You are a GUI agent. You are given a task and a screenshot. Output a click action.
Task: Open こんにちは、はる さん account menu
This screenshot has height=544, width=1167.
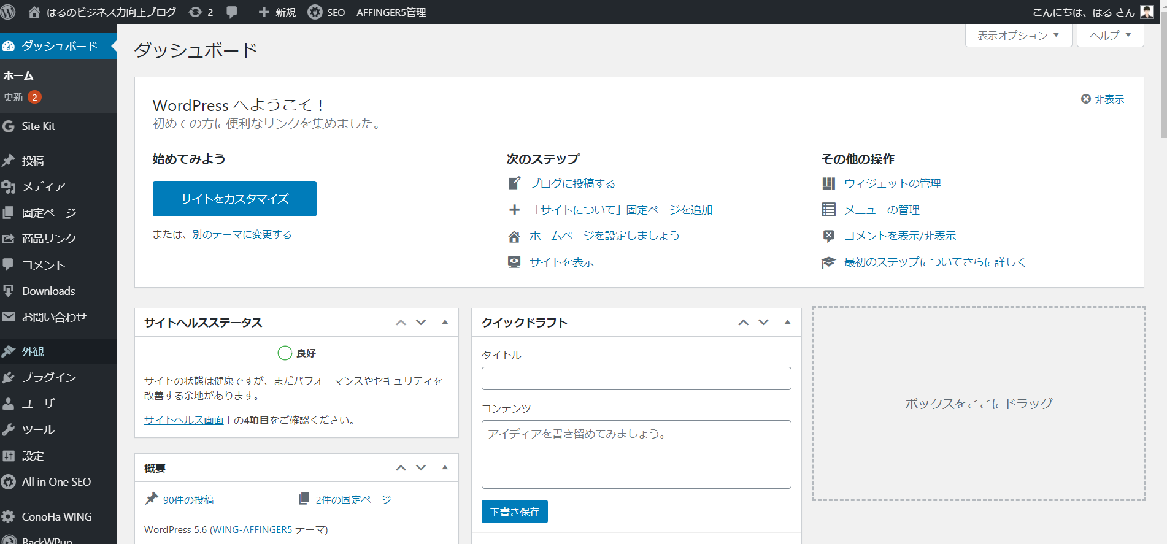[x=1092, y=12]
